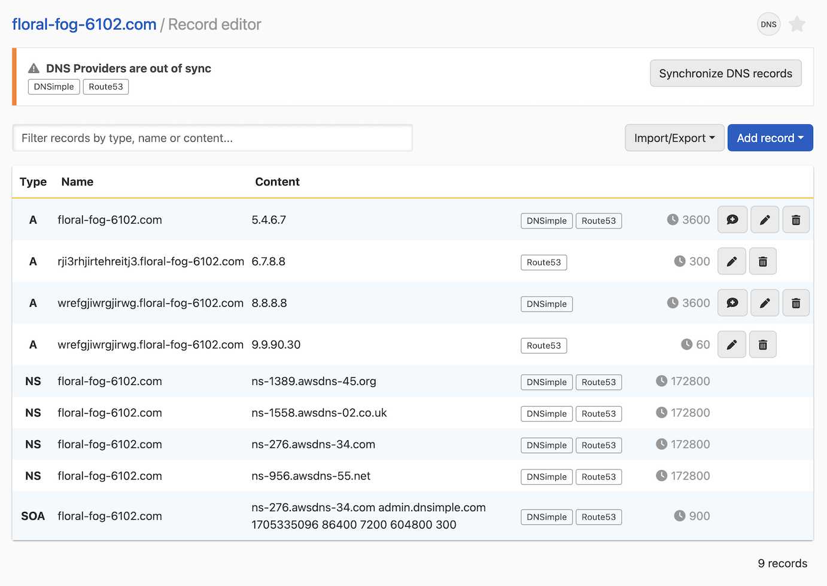This screenshot has height=586, width=827.
Task: Select content 9.9.90.30
Action: click(276, 344)
